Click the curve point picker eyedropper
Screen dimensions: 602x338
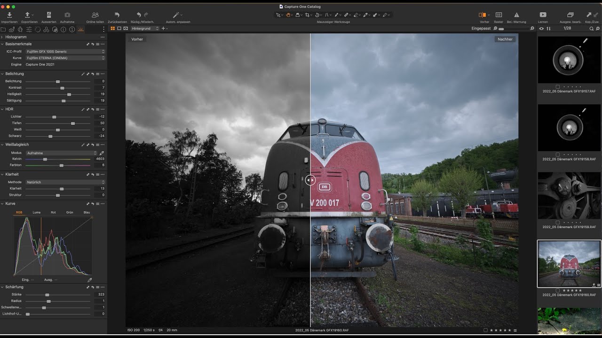[x=89, y=280]
